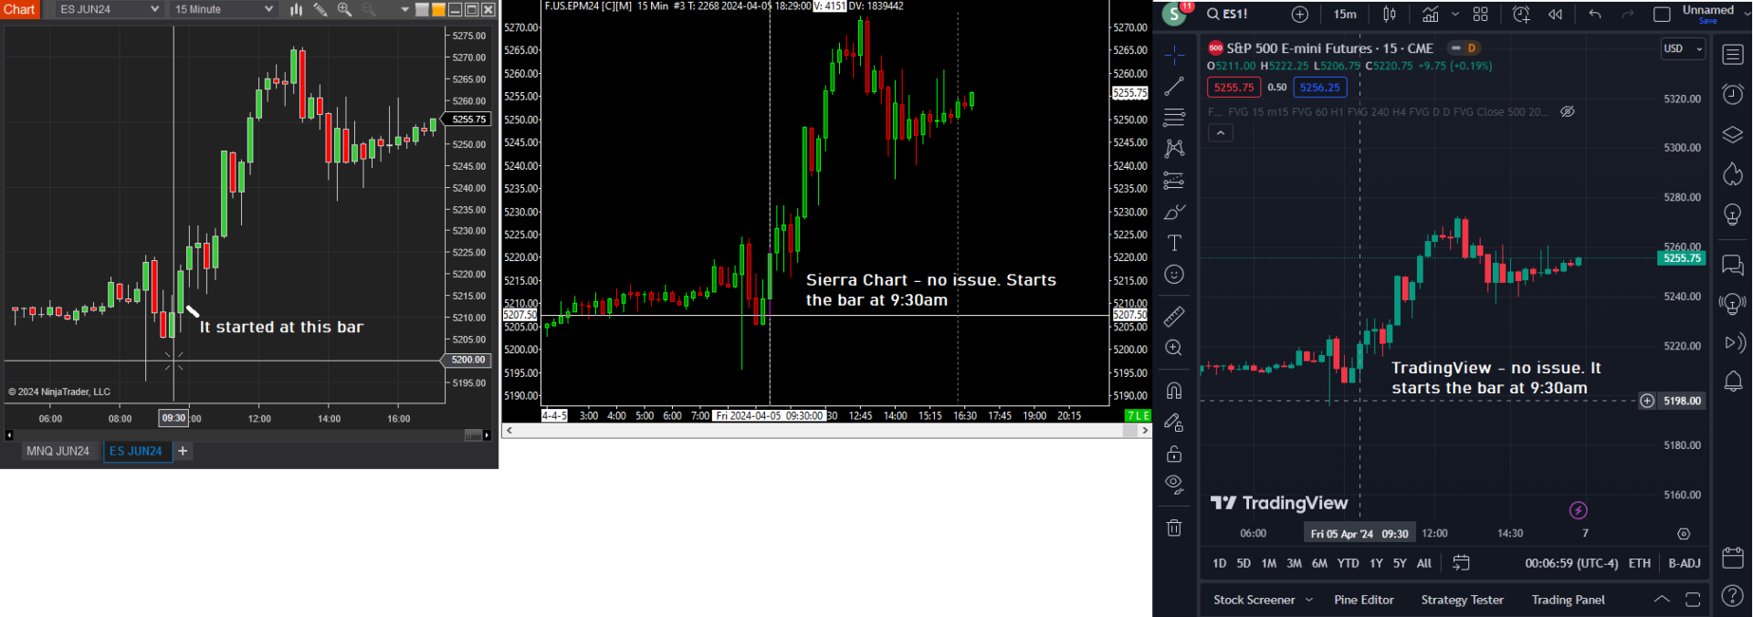
Task: Add a new NinjaTrader chart tab plus
Action: (x=183, y=451)
